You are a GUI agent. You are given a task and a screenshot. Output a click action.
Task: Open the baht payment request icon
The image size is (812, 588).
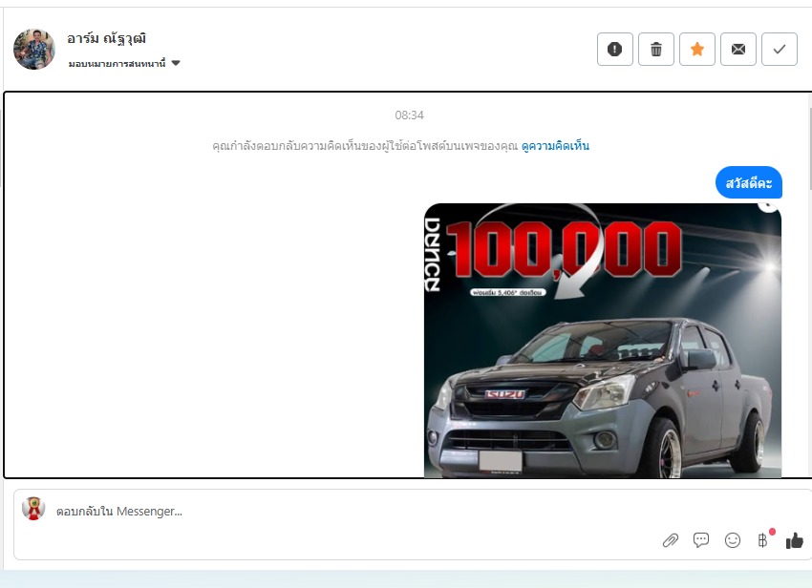763,540
